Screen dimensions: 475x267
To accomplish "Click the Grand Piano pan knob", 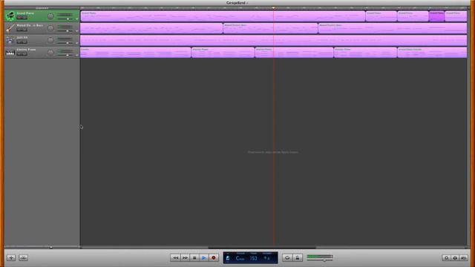I will click(x=50, y=16).
